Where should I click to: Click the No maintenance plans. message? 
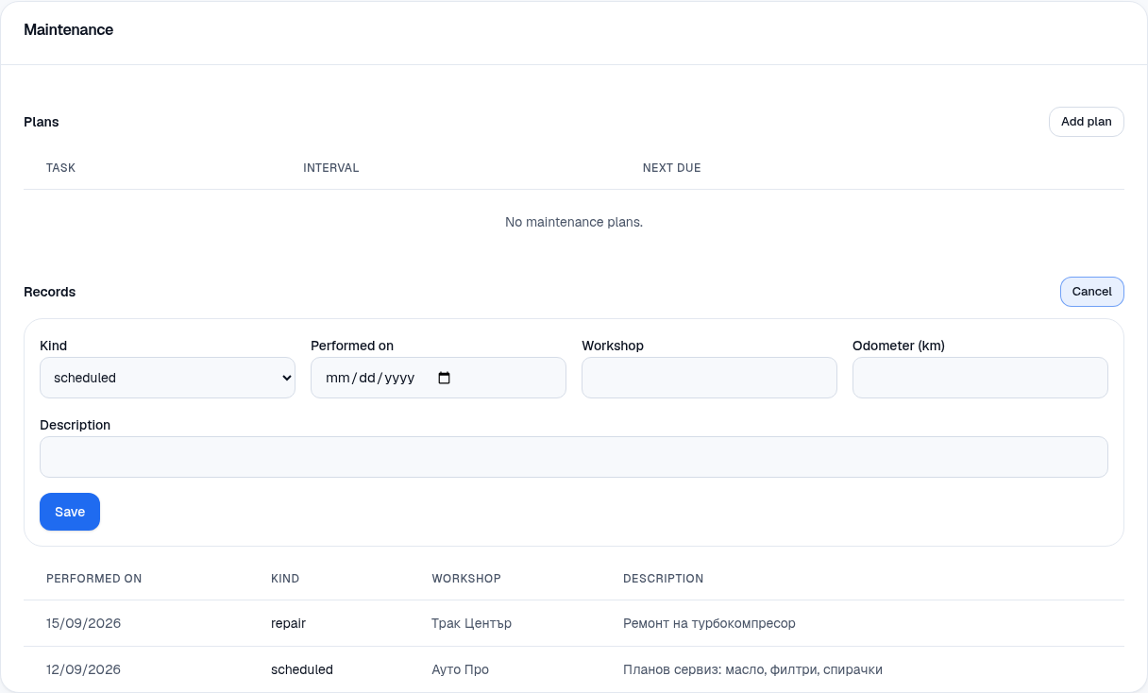tap(574, 222)
